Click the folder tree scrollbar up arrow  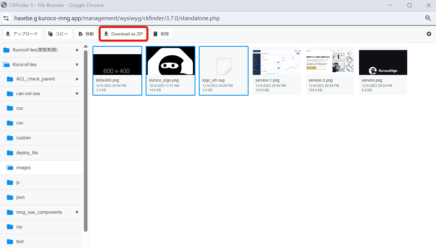click(x=86, y=46)
